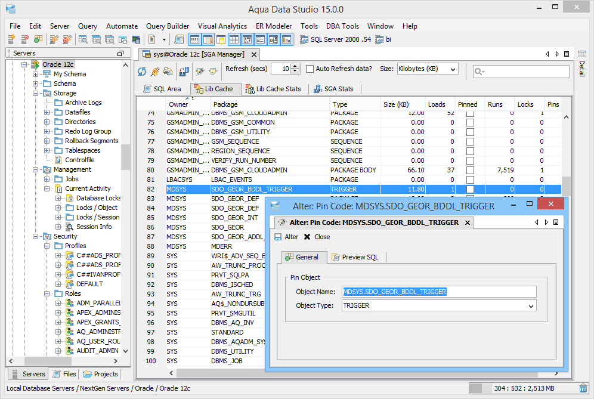Sort by the Size (KB) column header
The image size is (594, 399).
pyautogui.click(x=403, y=104)
